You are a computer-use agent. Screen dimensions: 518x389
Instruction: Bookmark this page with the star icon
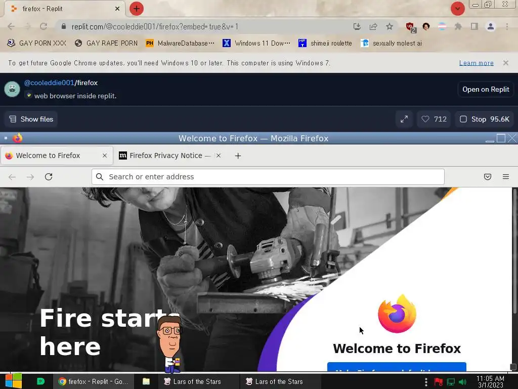pyautogui.click(x=390, y=26)
